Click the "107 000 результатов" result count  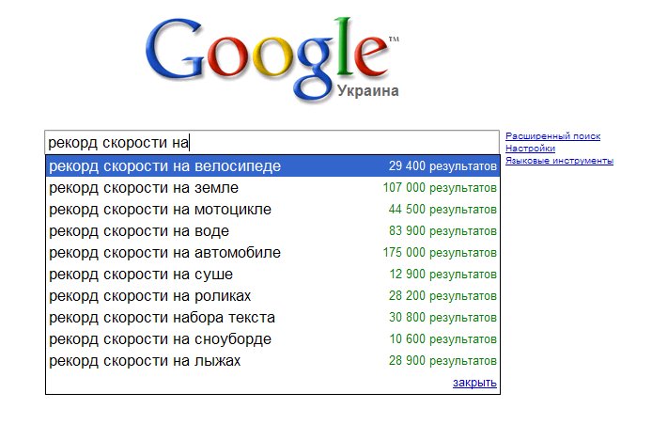[440, 188]
